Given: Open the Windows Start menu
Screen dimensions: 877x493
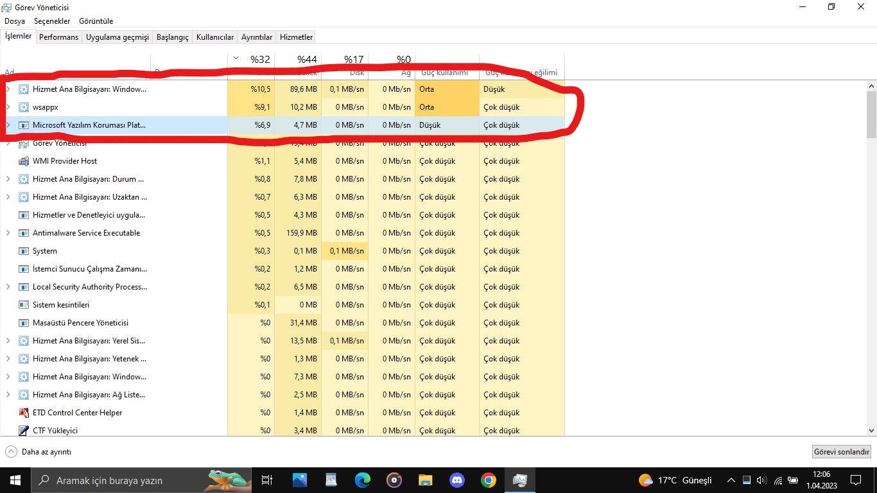Looking at the screenshot, I should click(x=15, y=480).
